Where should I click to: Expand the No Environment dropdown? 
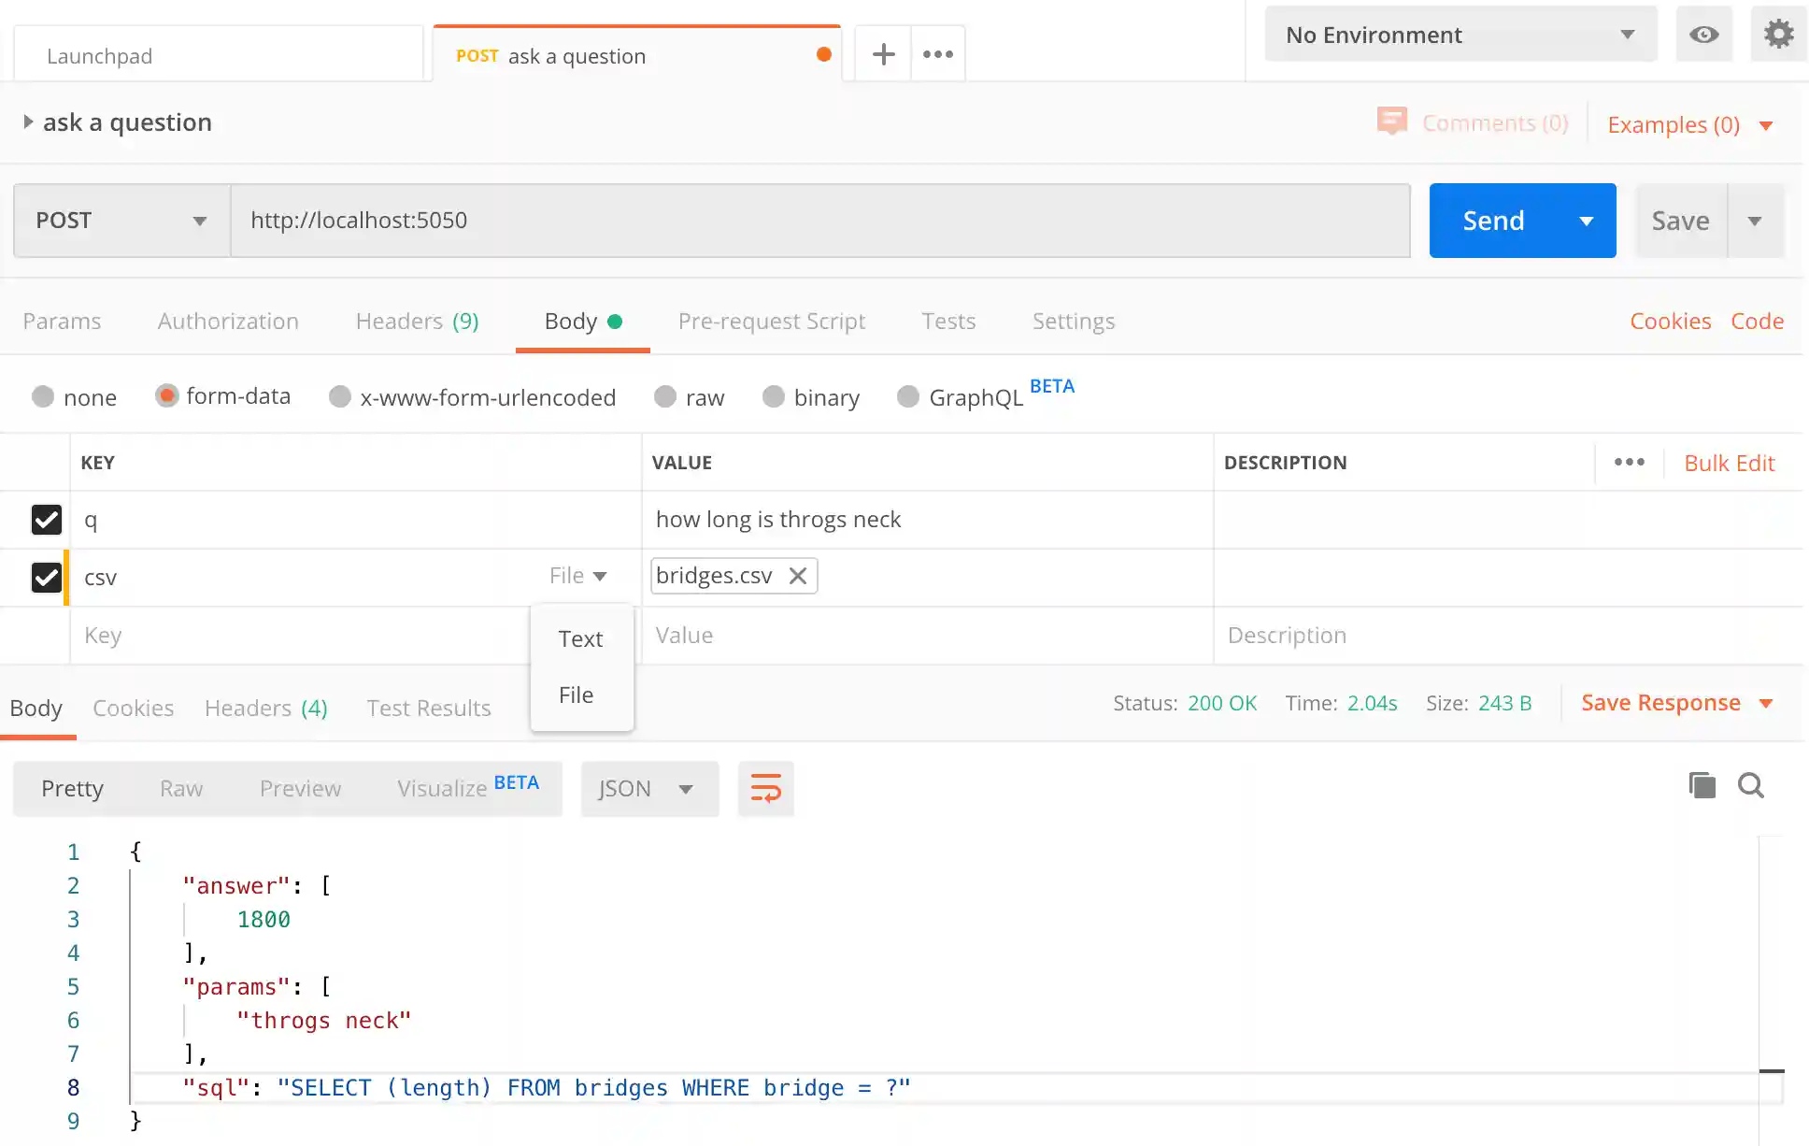[1460, 35]
